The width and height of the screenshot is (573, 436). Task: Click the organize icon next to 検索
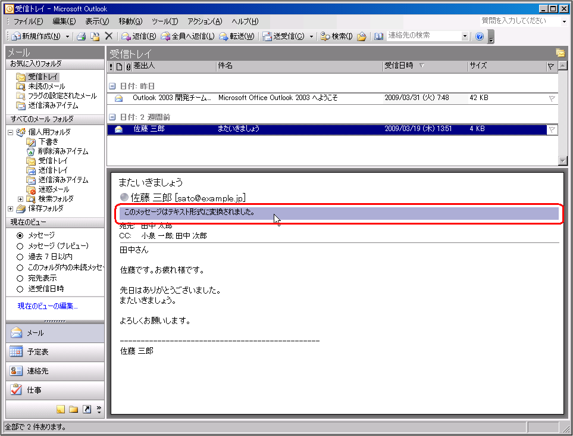pos(361,36)
